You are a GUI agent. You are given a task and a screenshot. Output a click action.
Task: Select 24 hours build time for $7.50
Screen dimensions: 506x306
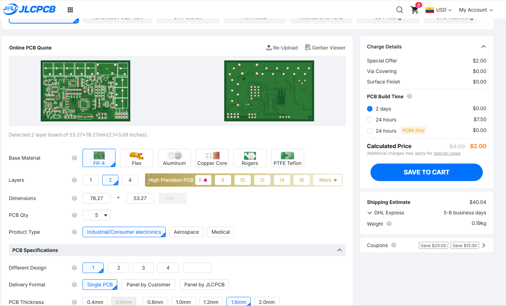[370, 120]
